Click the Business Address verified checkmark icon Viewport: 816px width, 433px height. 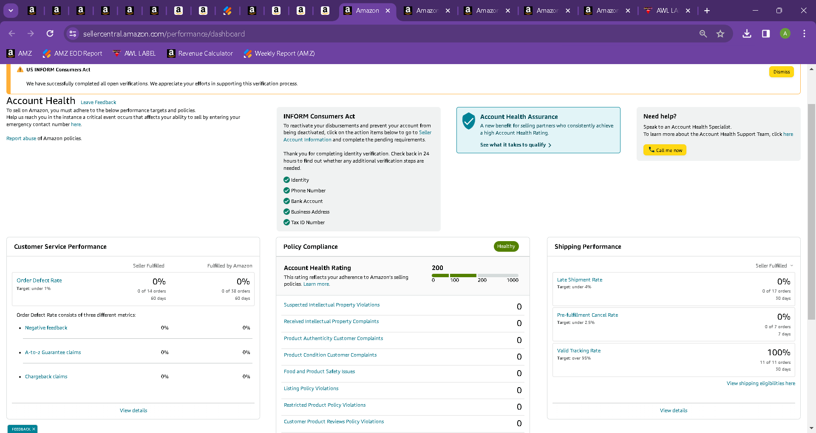click(x=286, y=212)
